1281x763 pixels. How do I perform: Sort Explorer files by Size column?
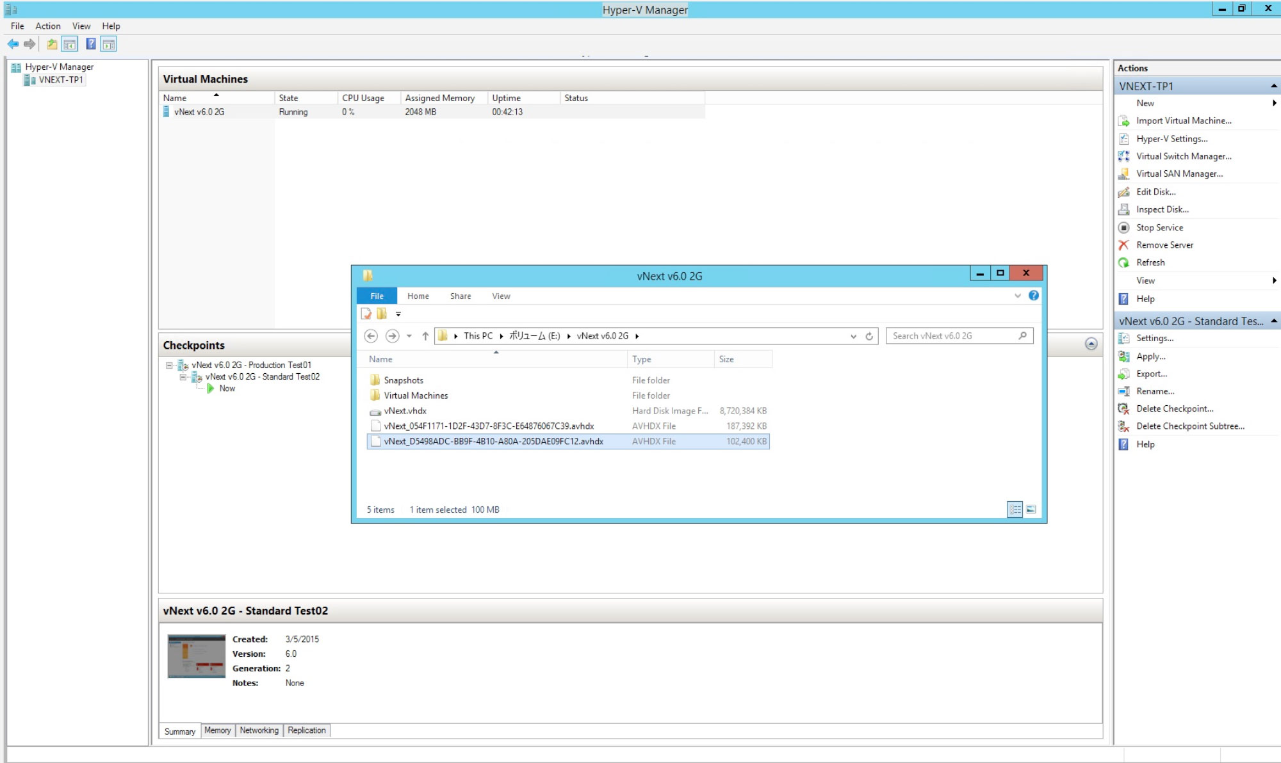(743, 359)
